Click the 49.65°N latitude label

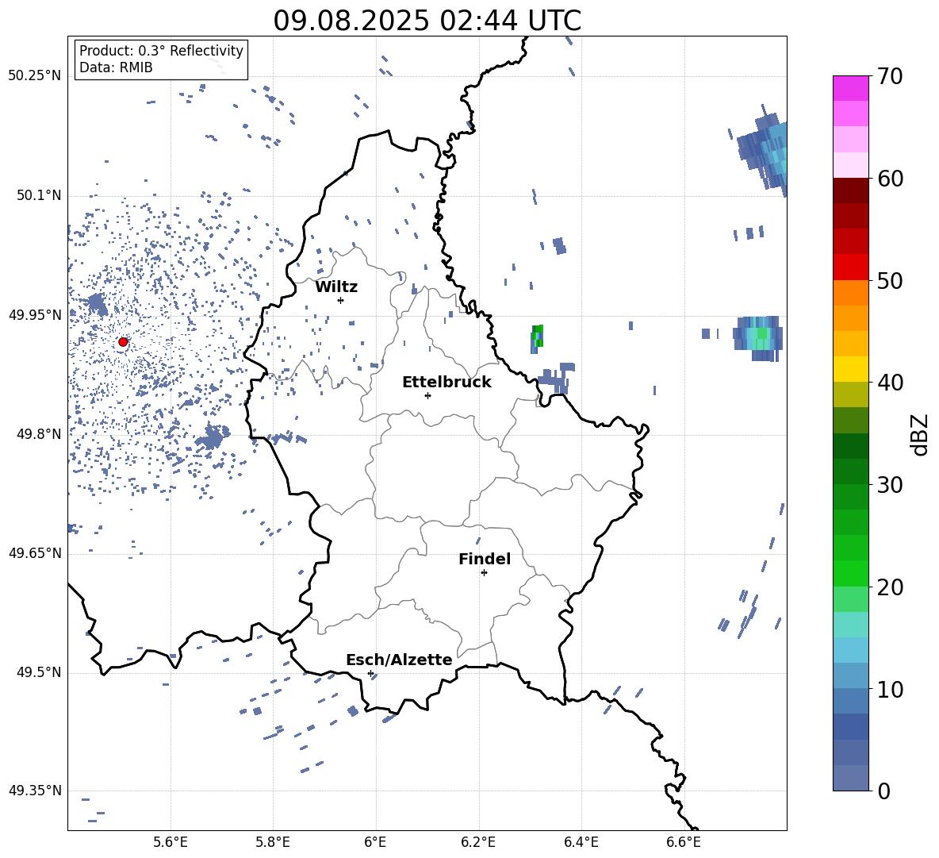point(35,553)
